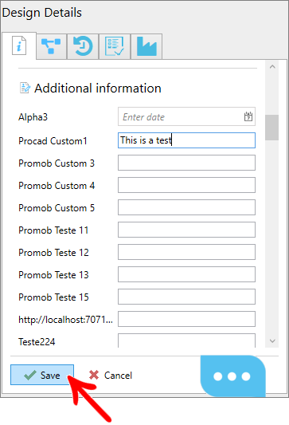Open the calendar picker for Alpha3
Screen dimensions: 289x425
tap(248, 117)
